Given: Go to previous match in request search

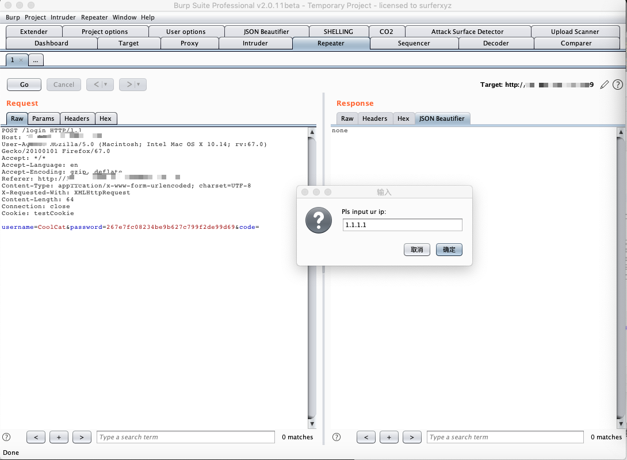Looking at the screenshot, I should pos(36,437).
